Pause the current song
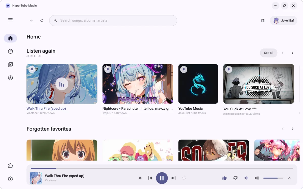 point(162,178)
